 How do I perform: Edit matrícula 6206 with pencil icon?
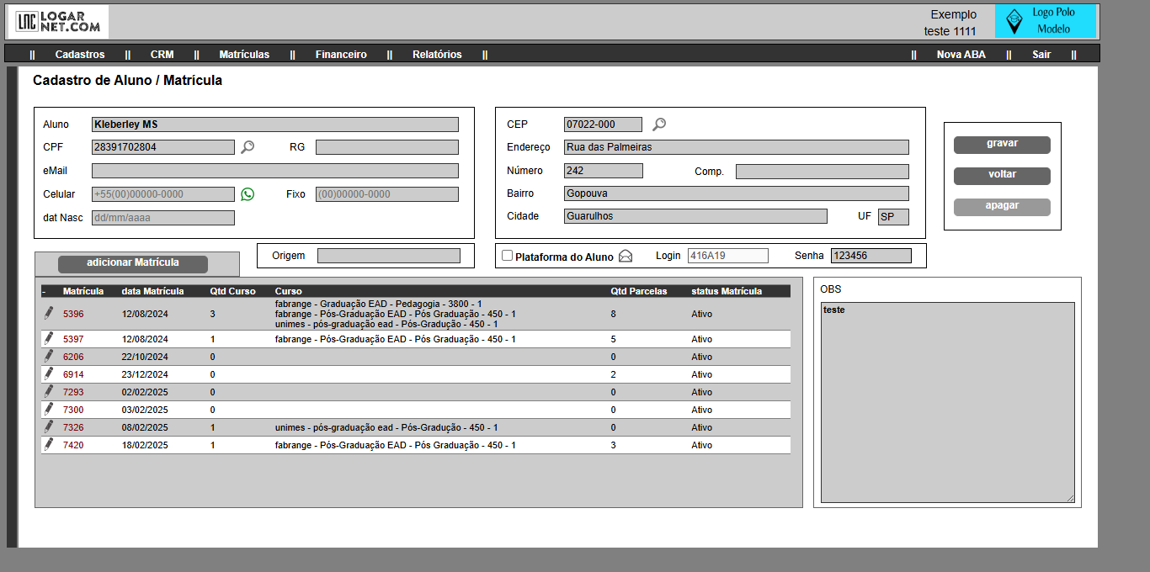coord(48,356)
